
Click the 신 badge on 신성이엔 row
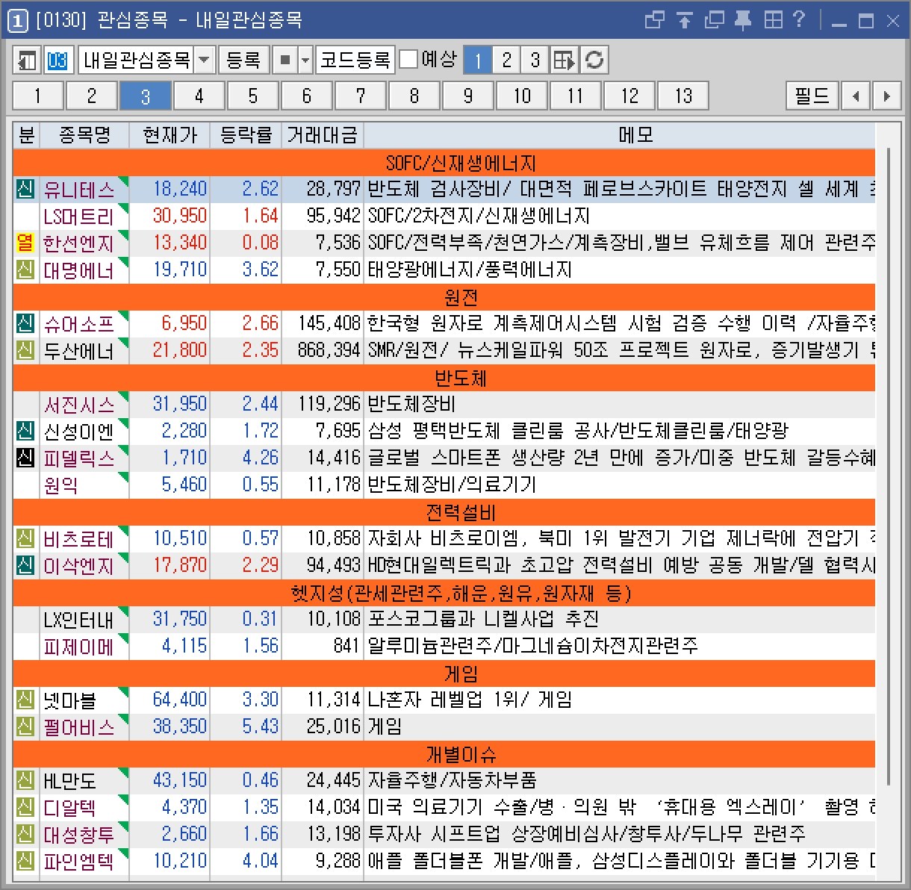pyautogui.click(x=25, y=431)
